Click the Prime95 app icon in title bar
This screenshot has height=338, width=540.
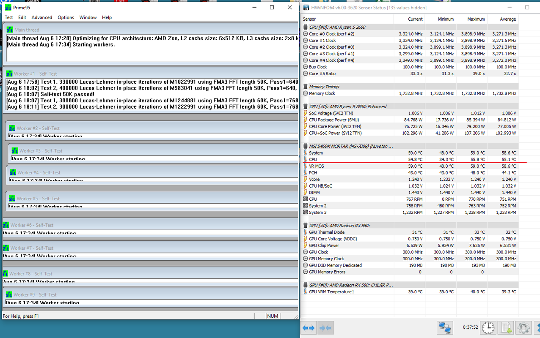pos(8,8)
